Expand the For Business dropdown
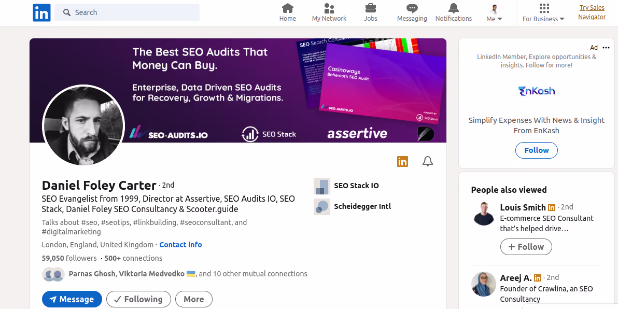This screenshot has height=309, width=618. click(543, 12)
